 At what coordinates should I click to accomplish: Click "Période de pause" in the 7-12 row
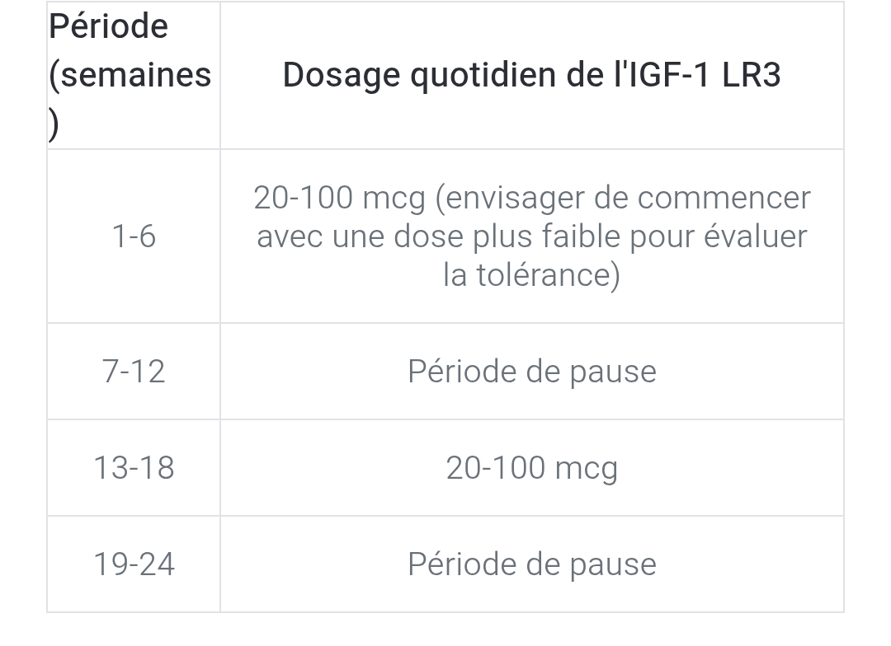pyautogui.click(x=531, y=372)
